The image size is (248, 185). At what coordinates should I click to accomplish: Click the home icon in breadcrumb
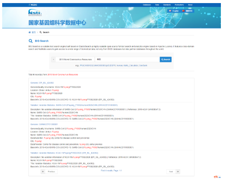[x=29, y=32]
